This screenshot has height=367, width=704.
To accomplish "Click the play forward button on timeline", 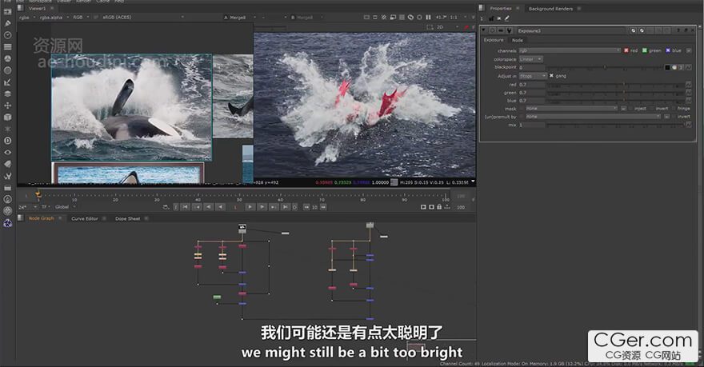I will pos(250,206).
